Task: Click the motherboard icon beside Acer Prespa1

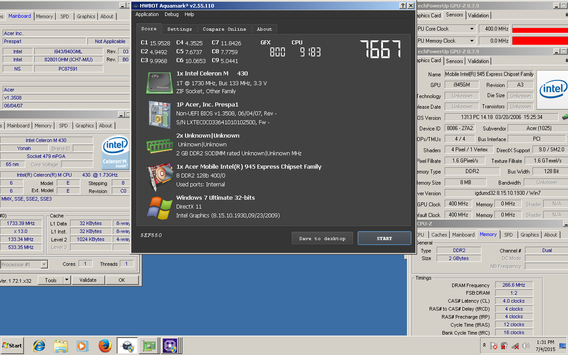Action: (159, 114)
